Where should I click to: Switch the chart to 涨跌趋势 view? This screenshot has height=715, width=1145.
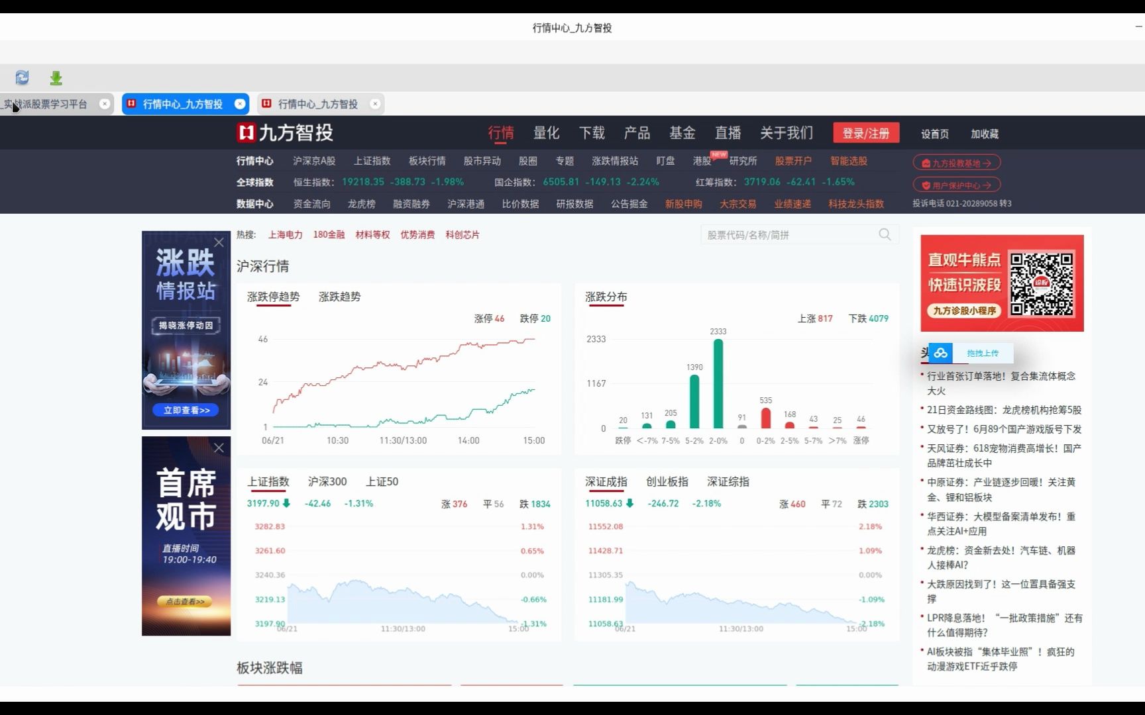pyautogui.click(x=339, y=297)
